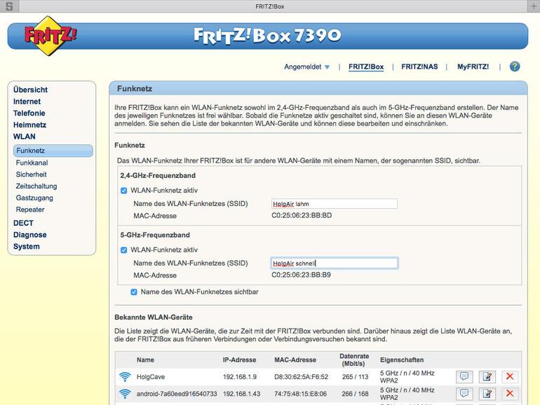Click IP address 192.168.1.9

pos(240,377)
